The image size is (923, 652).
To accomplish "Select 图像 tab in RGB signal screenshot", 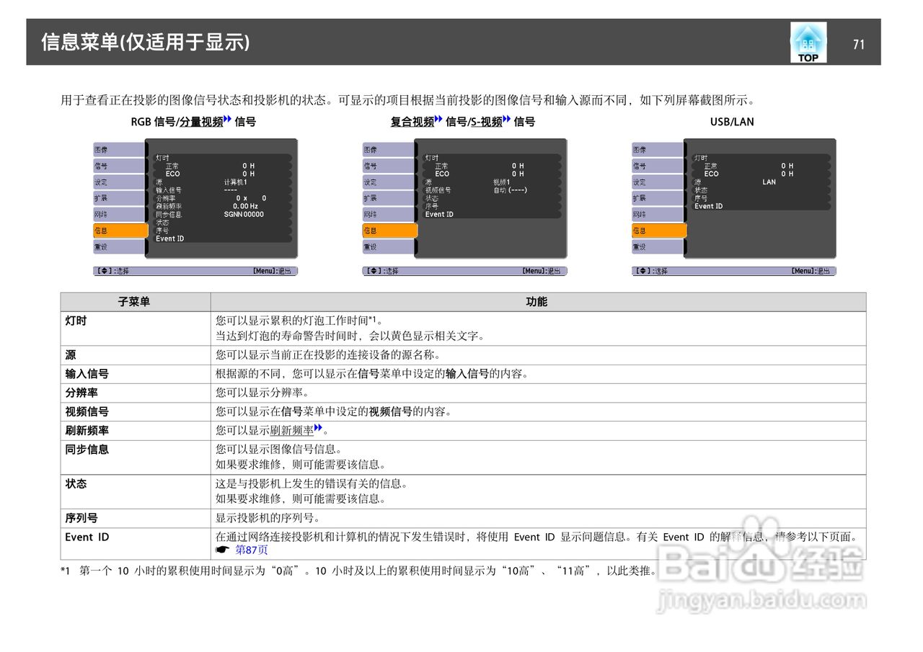I will 120,150.
